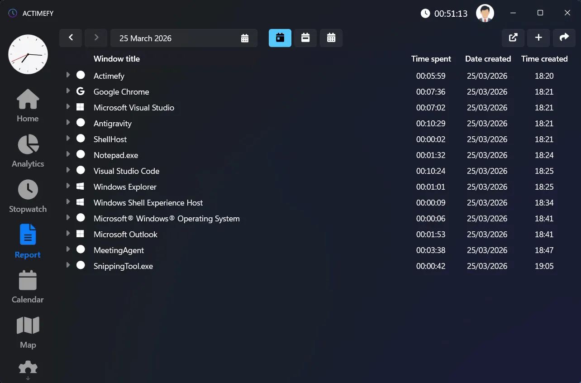Open the Analytics section
Viewport: 581px width, 383px height.
click(28, 151)
